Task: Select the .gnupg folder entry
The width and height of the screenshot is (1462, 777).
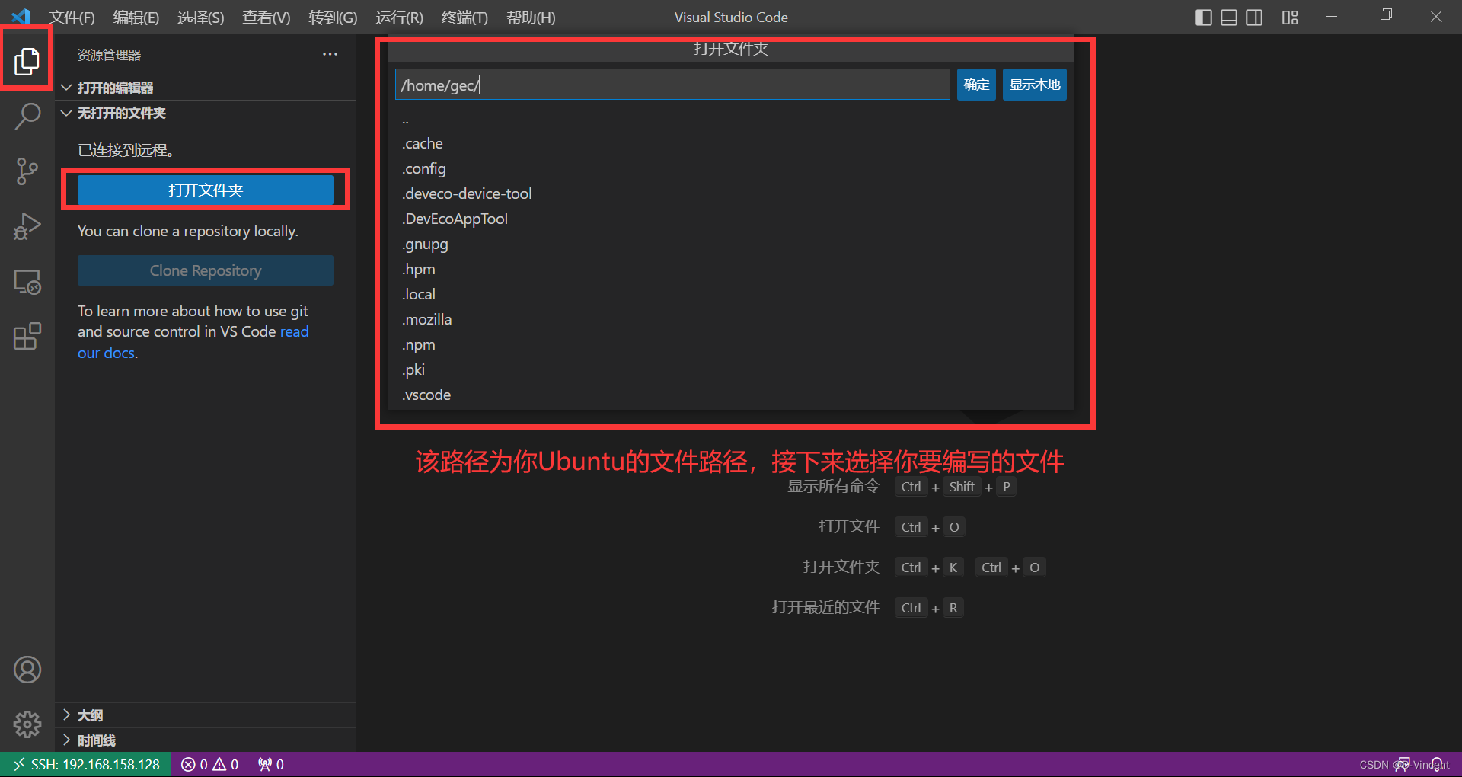Action: [x=731, y=245]
